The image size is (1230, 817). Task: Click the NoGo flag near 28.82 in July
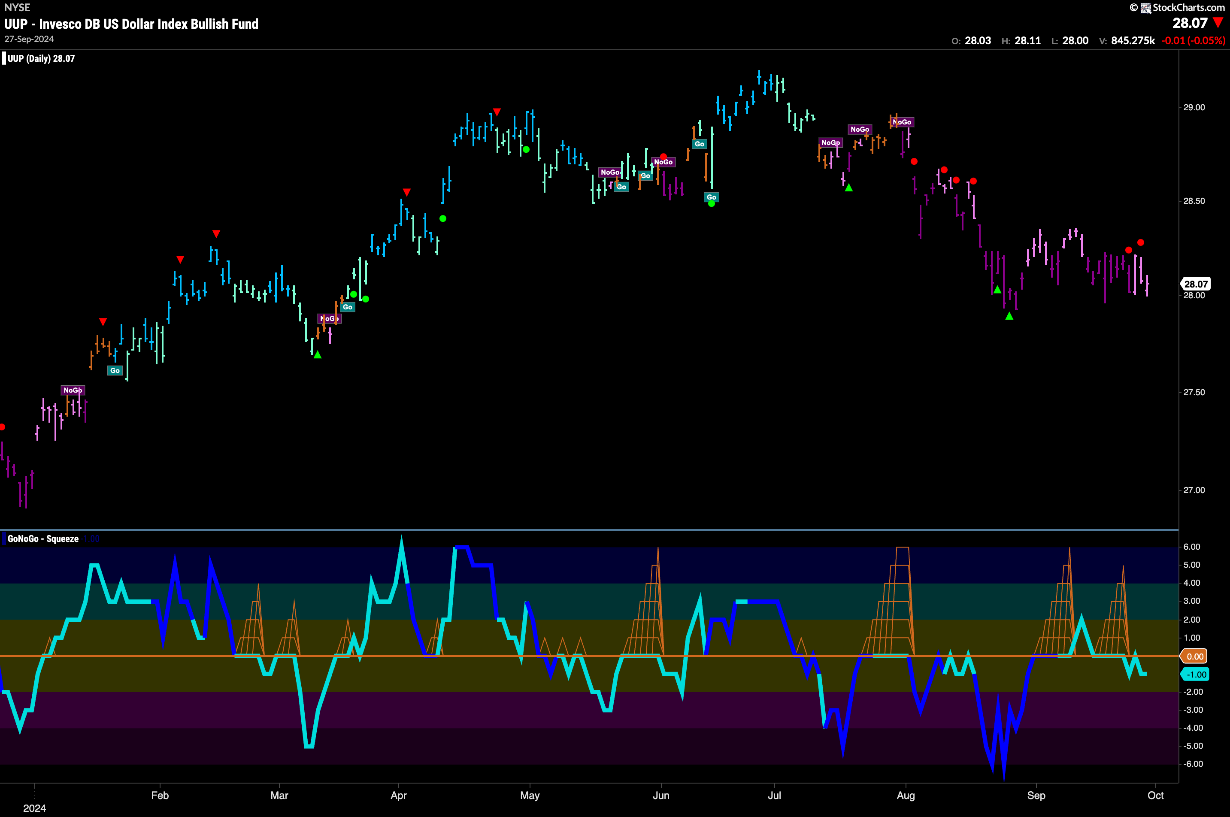pos(830,142)
